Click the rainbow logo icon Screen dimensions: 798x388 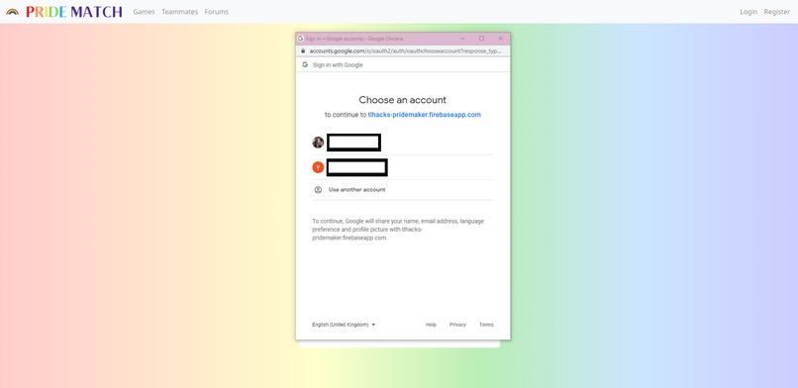pyautogui.click(x=13, y=12)
